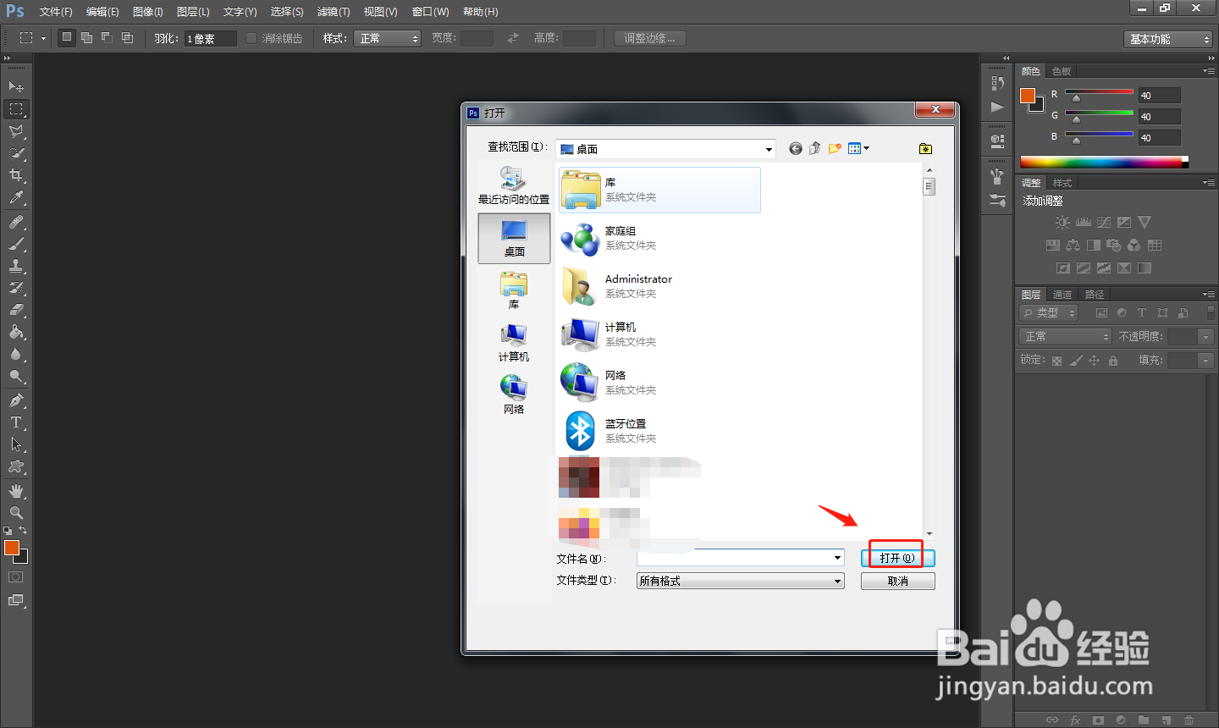
Task: Open the 滤镜(T) menu
Action: (x=334, y=12)
